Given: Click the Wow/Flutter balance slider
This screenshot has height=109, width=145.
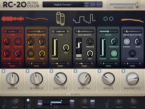Looking at the screenshot, I should (x=37, y=31).
